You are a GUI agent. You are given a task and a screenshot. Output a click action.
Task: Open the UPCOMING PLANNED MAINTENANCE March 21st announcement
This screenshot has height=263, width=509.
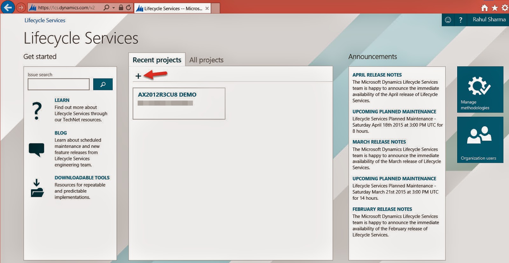394,179
